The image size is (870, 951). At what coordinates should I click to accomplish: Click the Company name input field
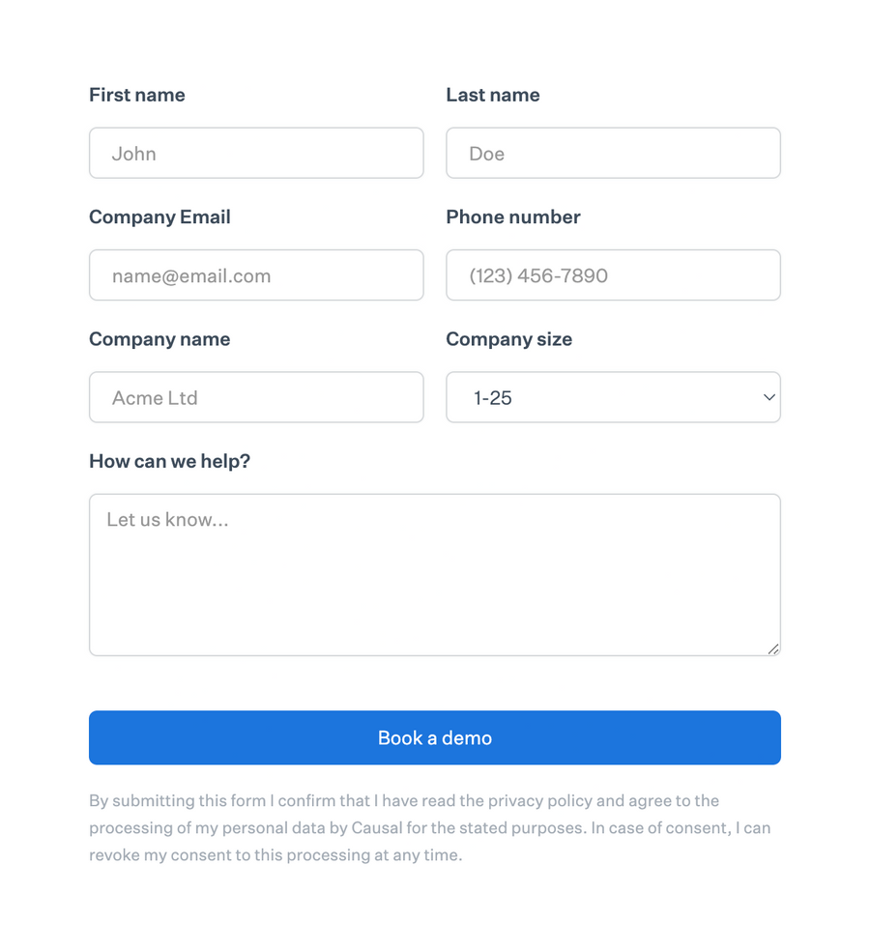[256, 397]
